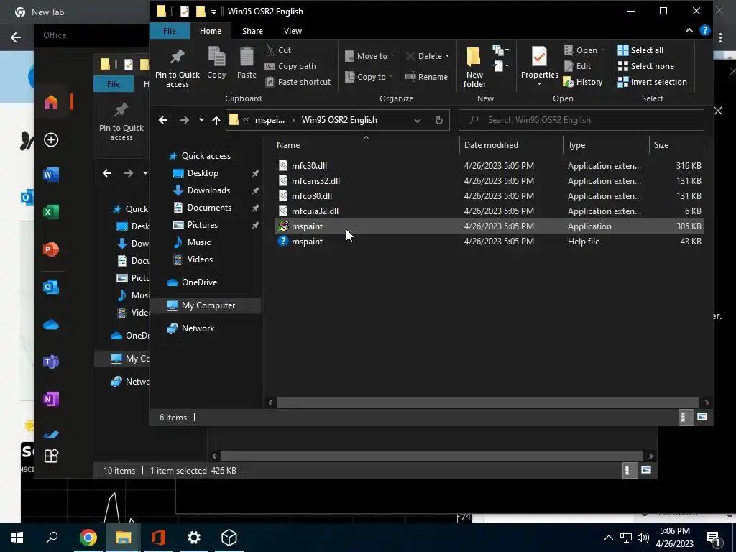Click Pin to Quick access in front window
This screenshot has height=552, width=736.
pos(177,67)
